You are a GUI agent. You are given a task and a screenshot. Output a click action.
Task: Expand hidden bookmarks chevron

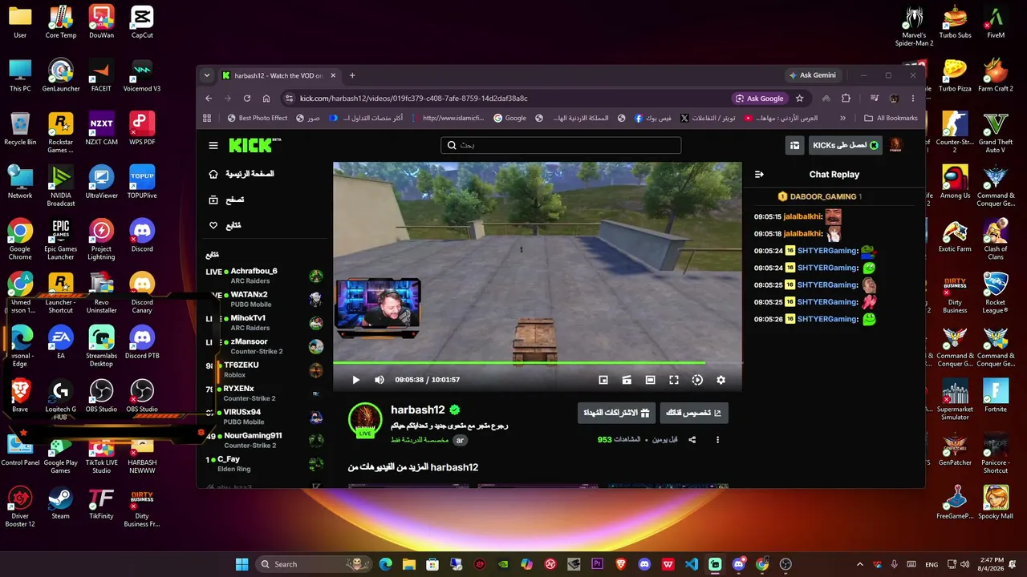click(842, 118)
